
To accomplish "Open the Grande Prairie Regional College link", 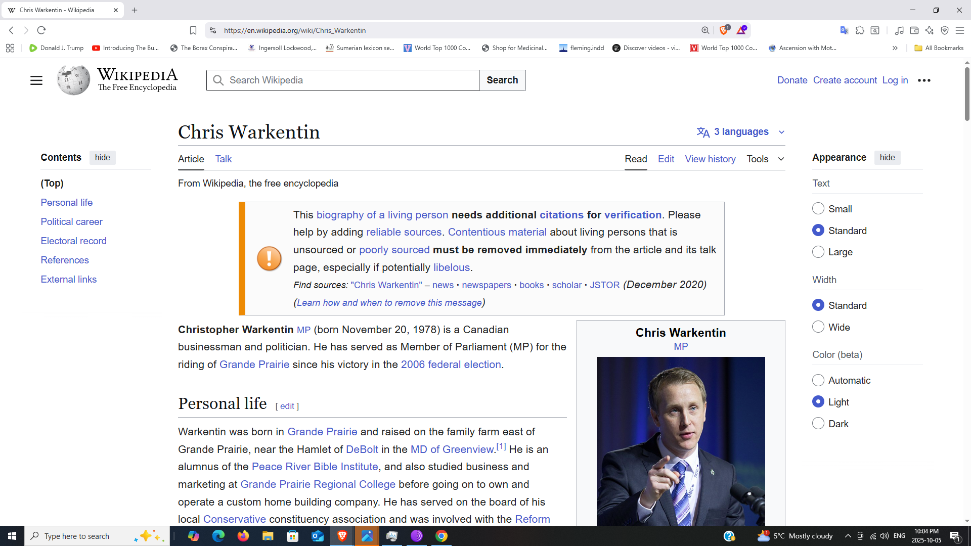I will coord(318,484).
